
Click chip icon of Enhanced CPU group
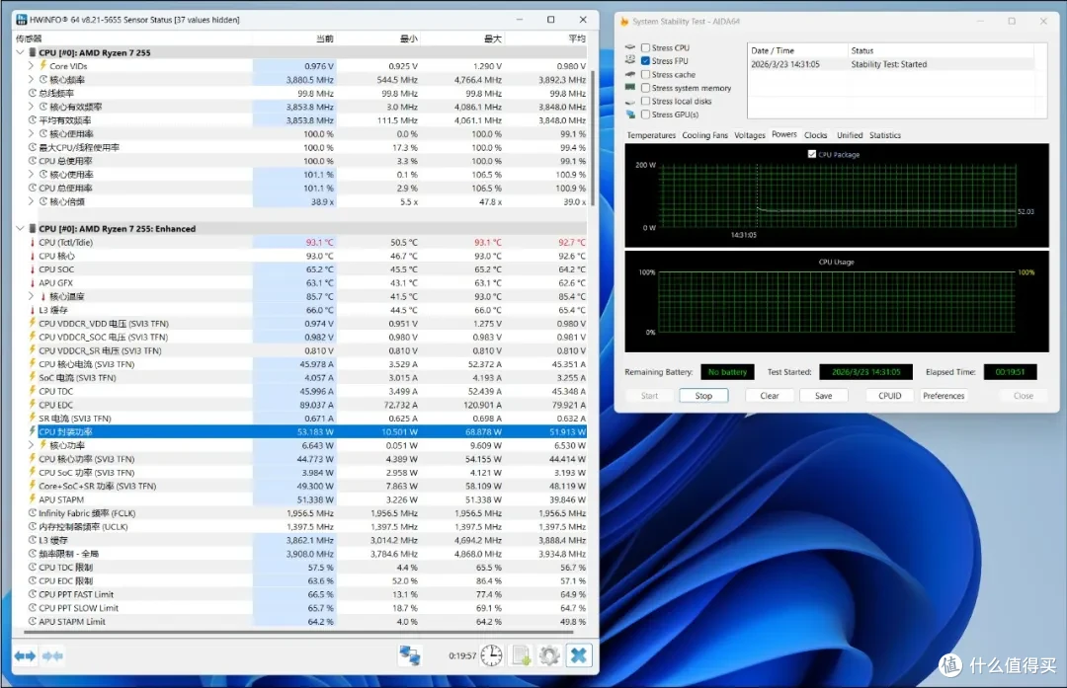point(32,228)
